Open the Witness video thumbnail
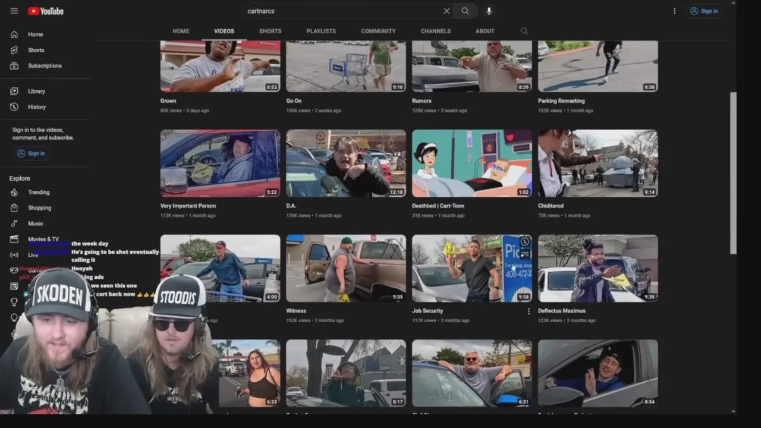The height and width of the screenshot is (428, 761). click(346, 268)
